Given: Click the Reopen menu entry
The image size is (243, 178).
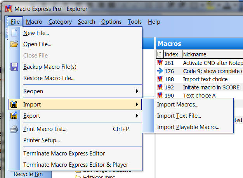Looking at the screenshot, I should click(x=75, y=91).
